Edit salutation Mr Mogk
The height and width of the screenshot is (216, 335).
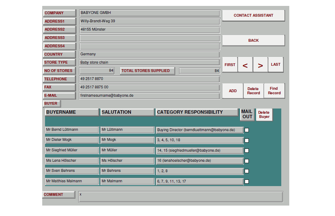pyautogui.click(x=127, y=140)
